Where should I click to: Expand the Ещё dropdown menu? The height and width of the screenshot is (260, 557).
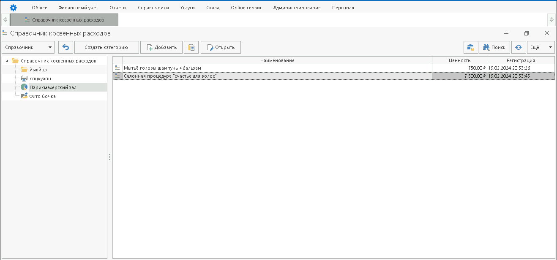coord(541,47)
